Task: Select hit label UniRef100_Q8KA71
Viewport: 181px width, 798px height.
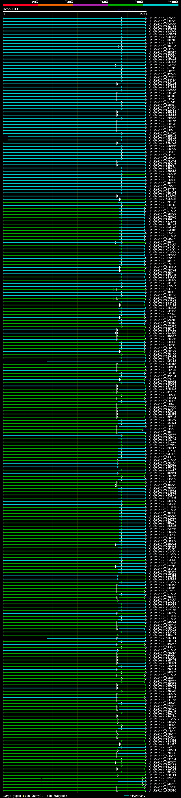Action: click(x=162, y=725)
